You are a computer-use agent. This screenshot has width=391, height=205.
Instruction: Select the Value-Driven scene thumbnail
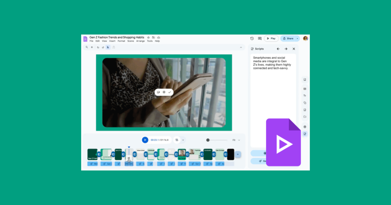140,154
